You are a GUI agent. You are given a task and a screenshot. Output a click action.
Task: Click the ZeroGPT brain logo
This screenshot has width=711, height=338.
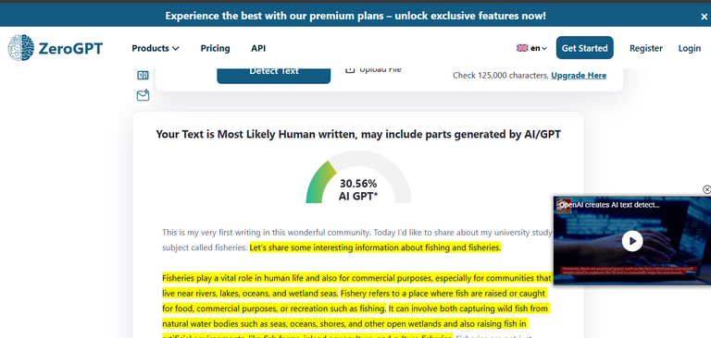pos(21,48)
